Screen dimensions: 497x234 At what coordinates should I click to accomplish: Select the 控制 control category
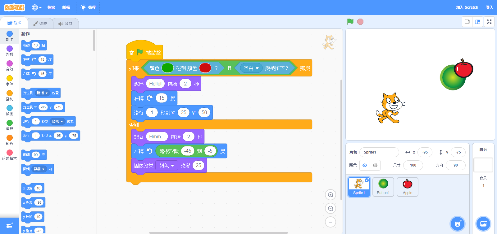pyautogui.click(x=10, y=95)
